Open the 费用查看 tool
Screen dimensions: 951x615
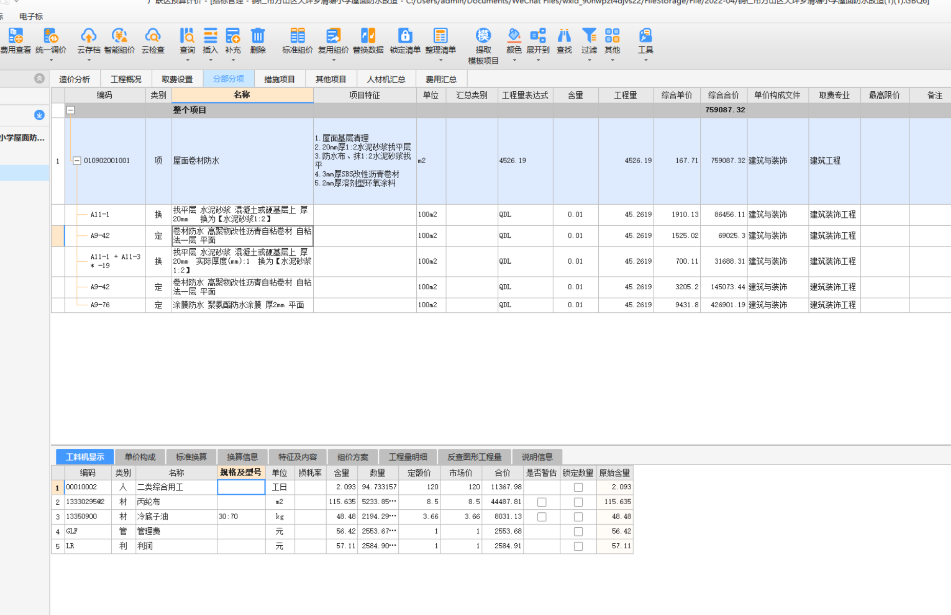point(15,41)
